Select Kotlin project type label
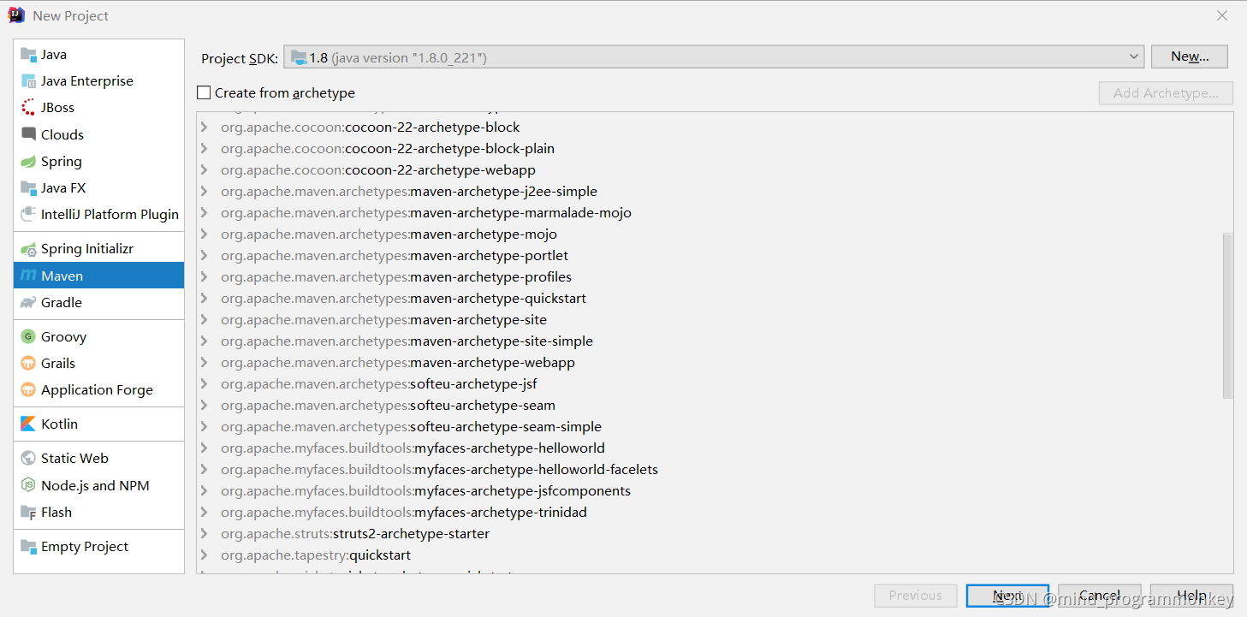The image size is (1247, 617). (x=59, y=424)
